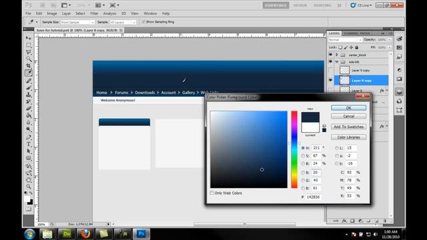The width and height of the screenshot is (427, 240).
Task: Open the Sample Size dropdown
Action: point(77,22)
